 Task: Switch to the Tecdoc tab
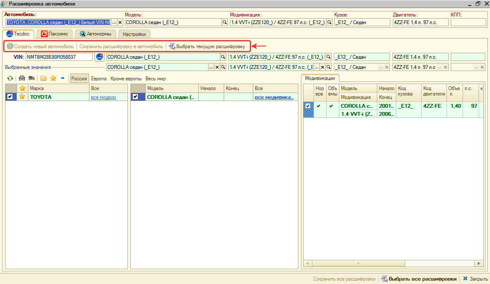[x=18, y=34]
